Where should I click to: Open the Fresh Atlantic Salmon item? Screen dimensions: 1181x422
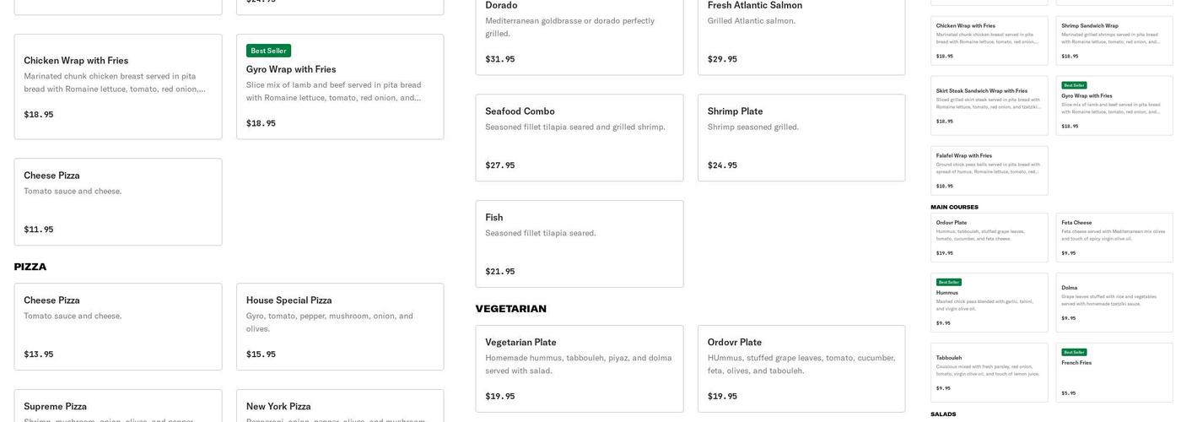(x=801, y=34)
